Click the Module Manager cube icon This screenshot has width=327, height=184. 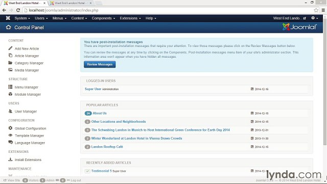pos(10,94)
